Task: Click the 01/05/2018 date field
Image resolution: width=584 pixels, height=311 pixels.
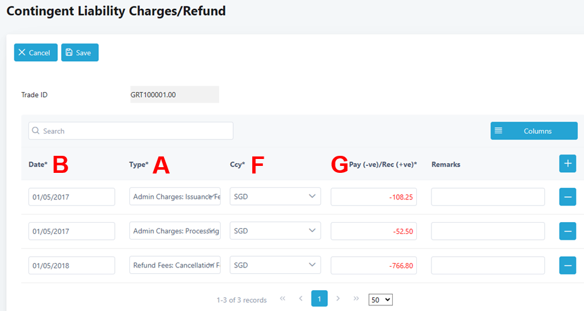Action: tap(71, 266)
